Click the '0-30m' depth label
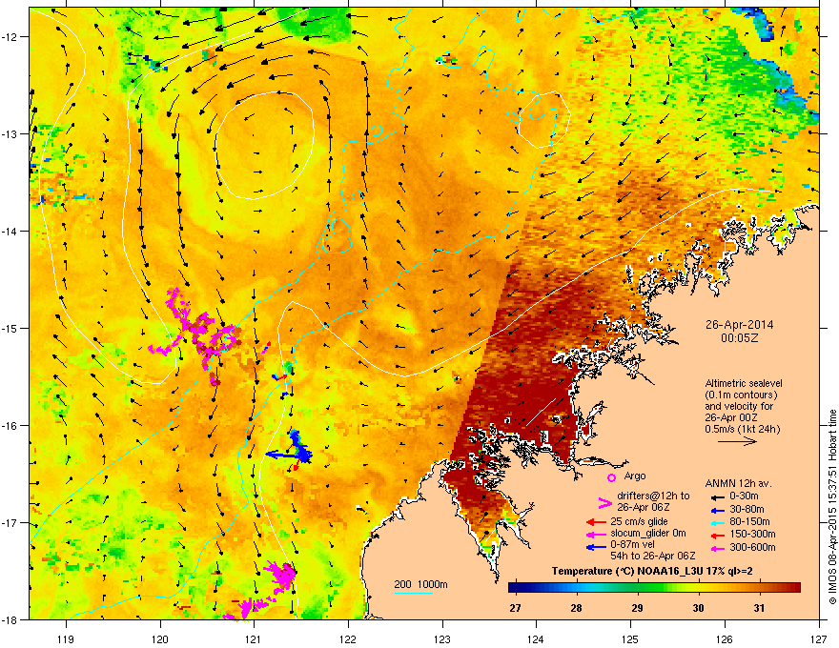This screenshot has height=648, width=839. pos(744,496)
